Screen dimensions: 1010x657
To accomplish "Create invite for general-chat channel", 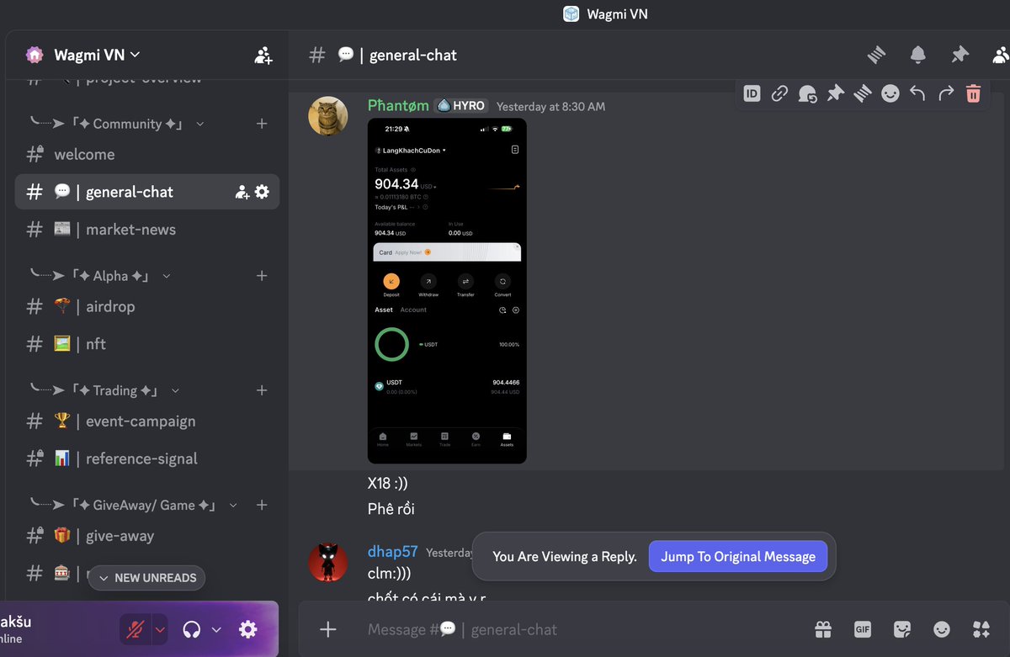I will [x=242, y=192].
